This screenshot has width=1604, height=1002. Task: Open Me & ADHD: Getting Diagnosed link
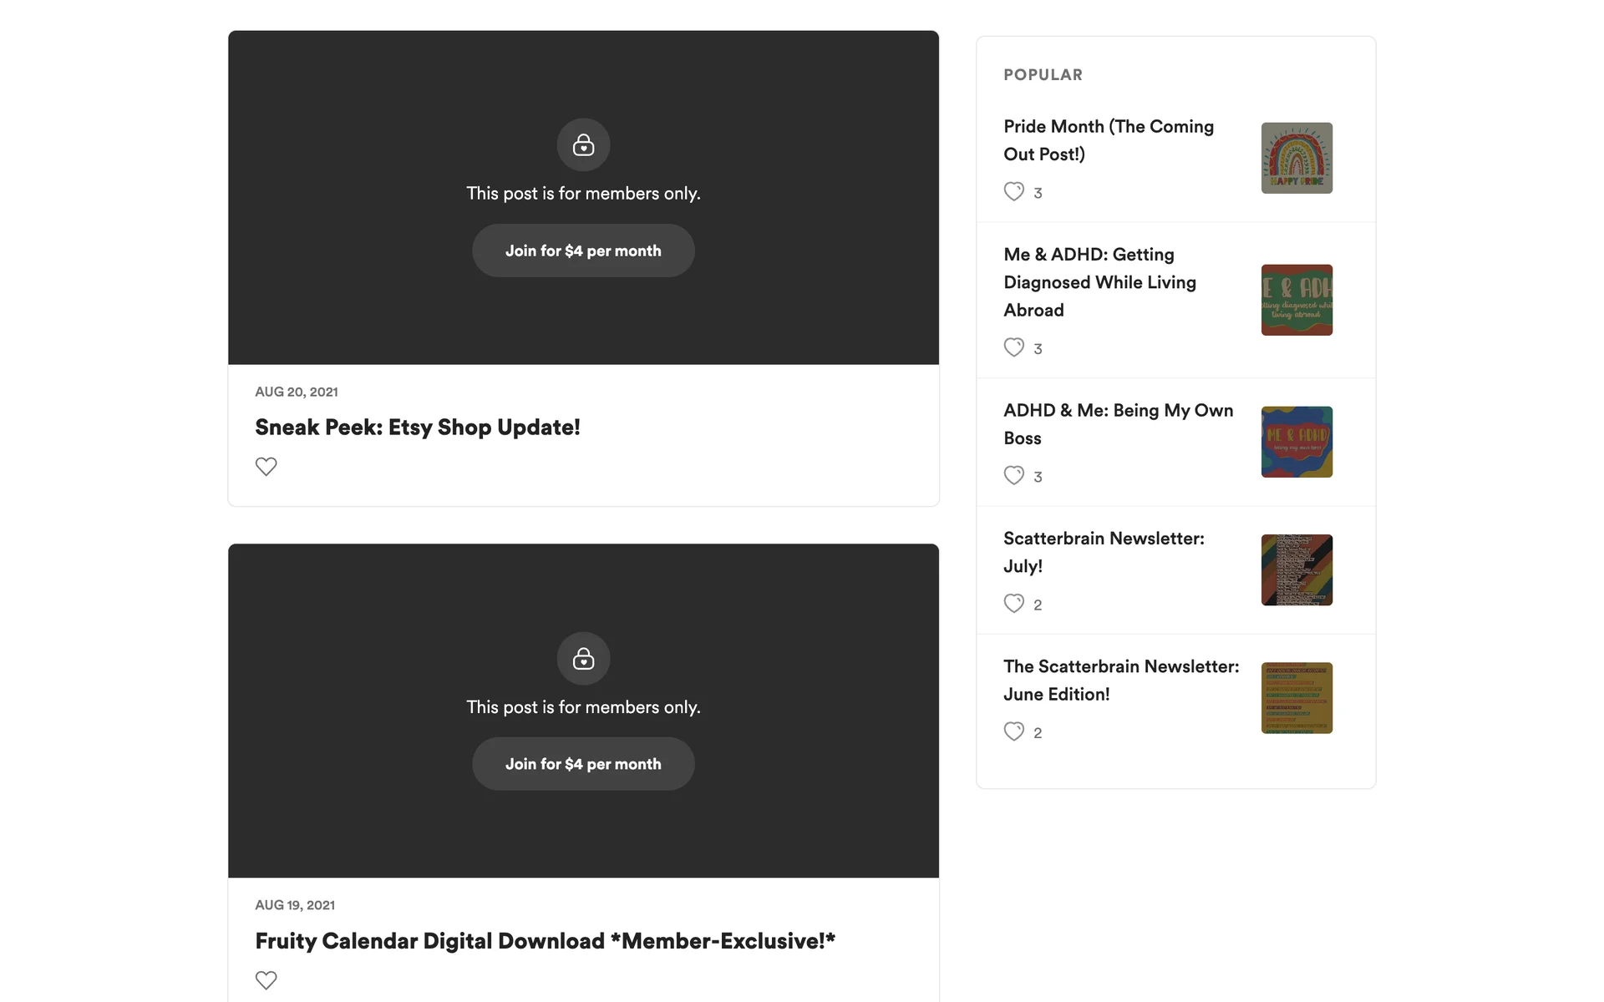(x=1099, y=282)
